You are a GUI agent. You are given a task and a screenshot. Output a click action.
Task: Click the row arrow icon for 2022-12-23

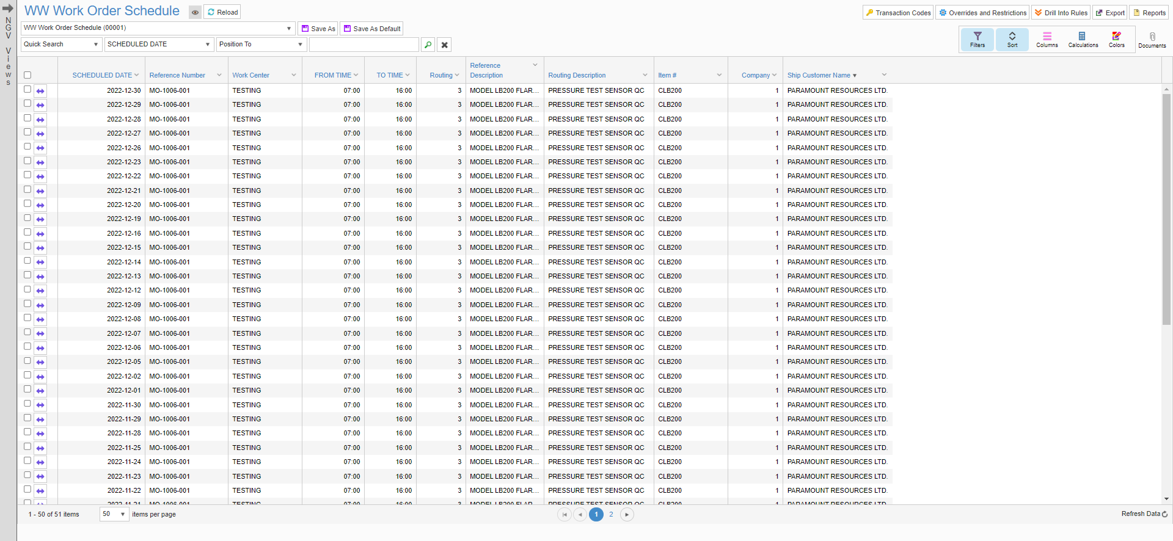point(40,162)
